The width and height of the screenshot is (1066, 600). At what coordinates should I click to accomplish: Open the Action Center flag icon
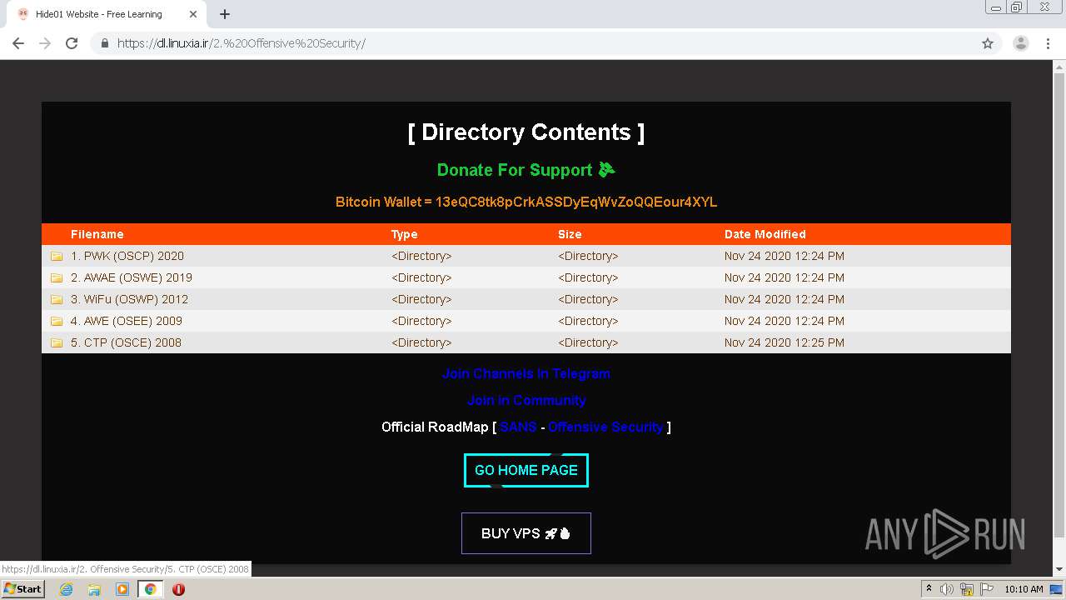(x=986, y=589)
